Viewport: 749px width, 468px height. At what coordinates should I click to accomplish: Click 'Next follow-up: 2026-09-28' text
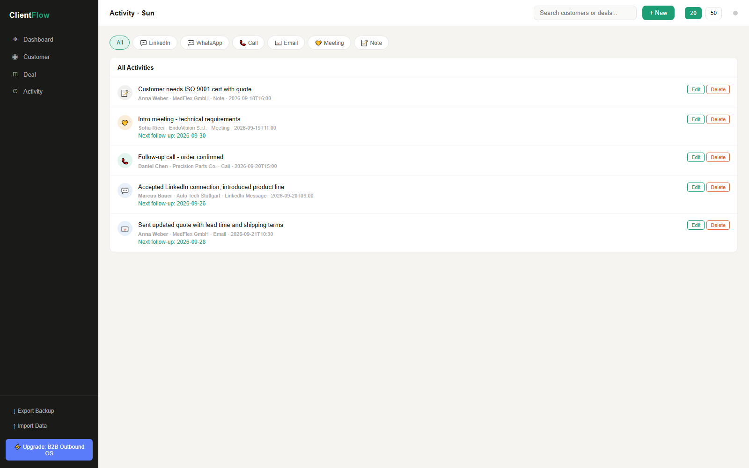[x=172, y=242]
